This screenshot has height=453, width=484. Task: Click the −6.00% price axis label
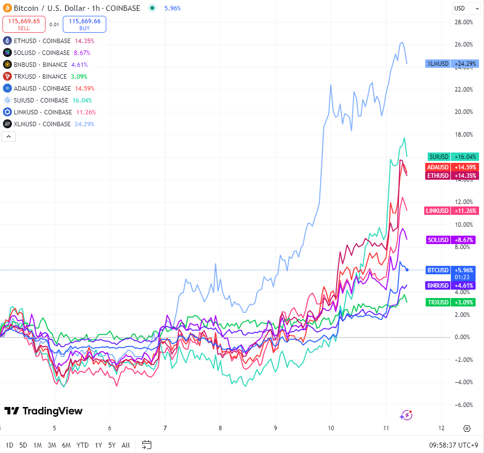tap(464, 405)
